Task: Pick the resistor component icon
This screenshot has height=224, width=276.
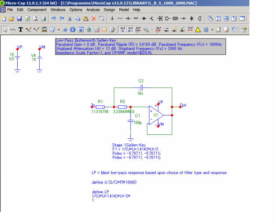Action: pyautogui.click(x=120, y=18)
